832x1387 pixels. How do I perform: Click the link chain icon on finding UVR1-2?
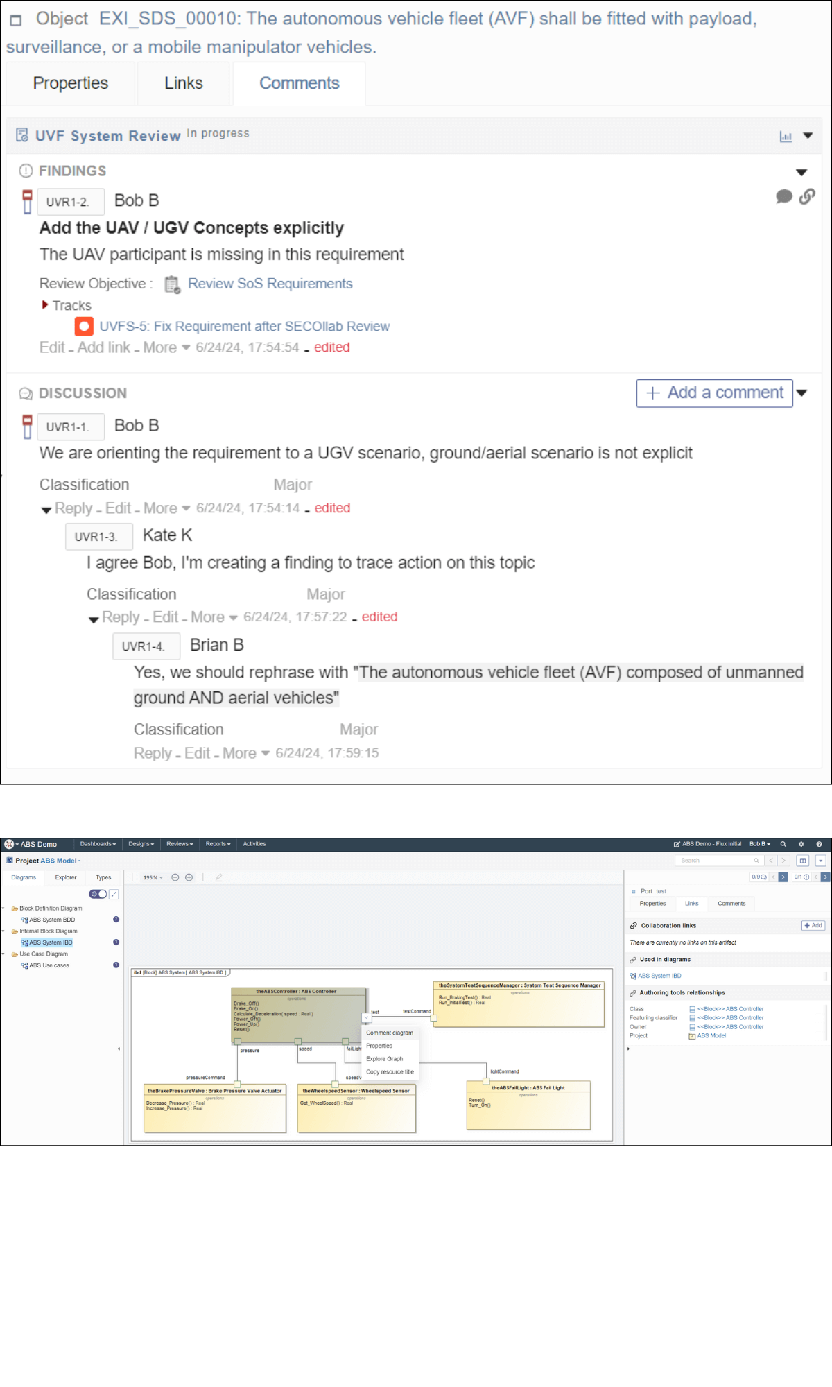(807, 196)
